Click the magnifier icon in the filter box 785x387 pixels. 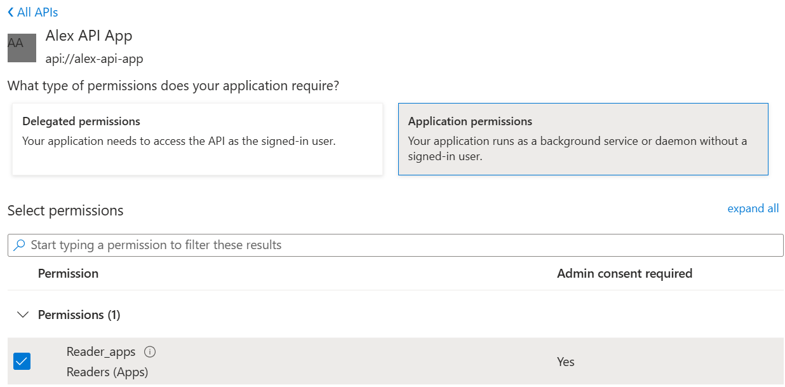click(x=20, y=245)
